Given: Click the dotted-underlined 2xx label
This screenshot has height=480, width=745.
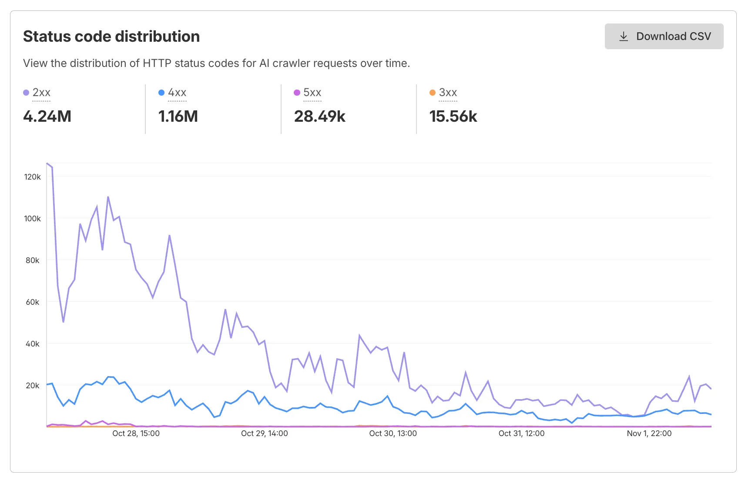Looking at the screenshot, I should [x=42, y=92].
